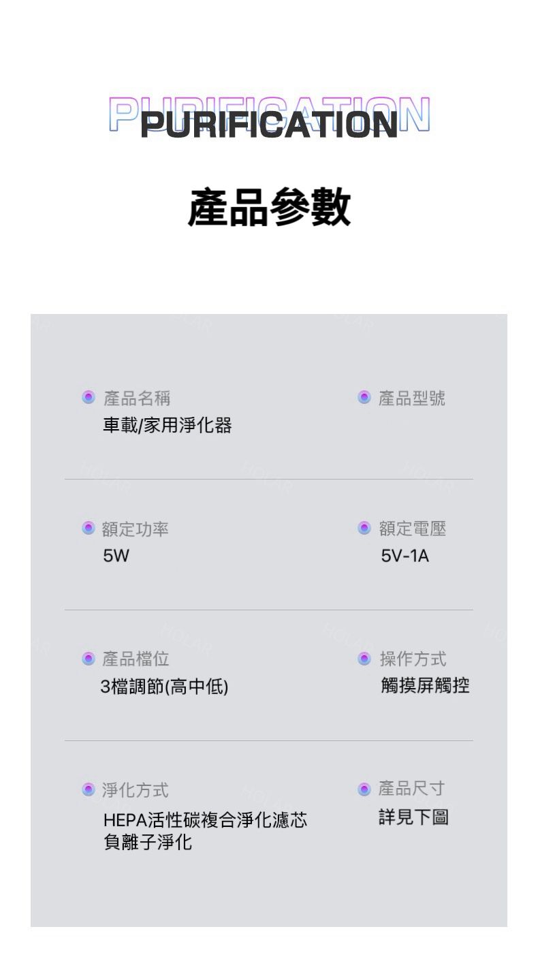The image size is (538, 957).
Task: Click the bullet dot beside 淨化方式
Action: [x=88, y=789]
